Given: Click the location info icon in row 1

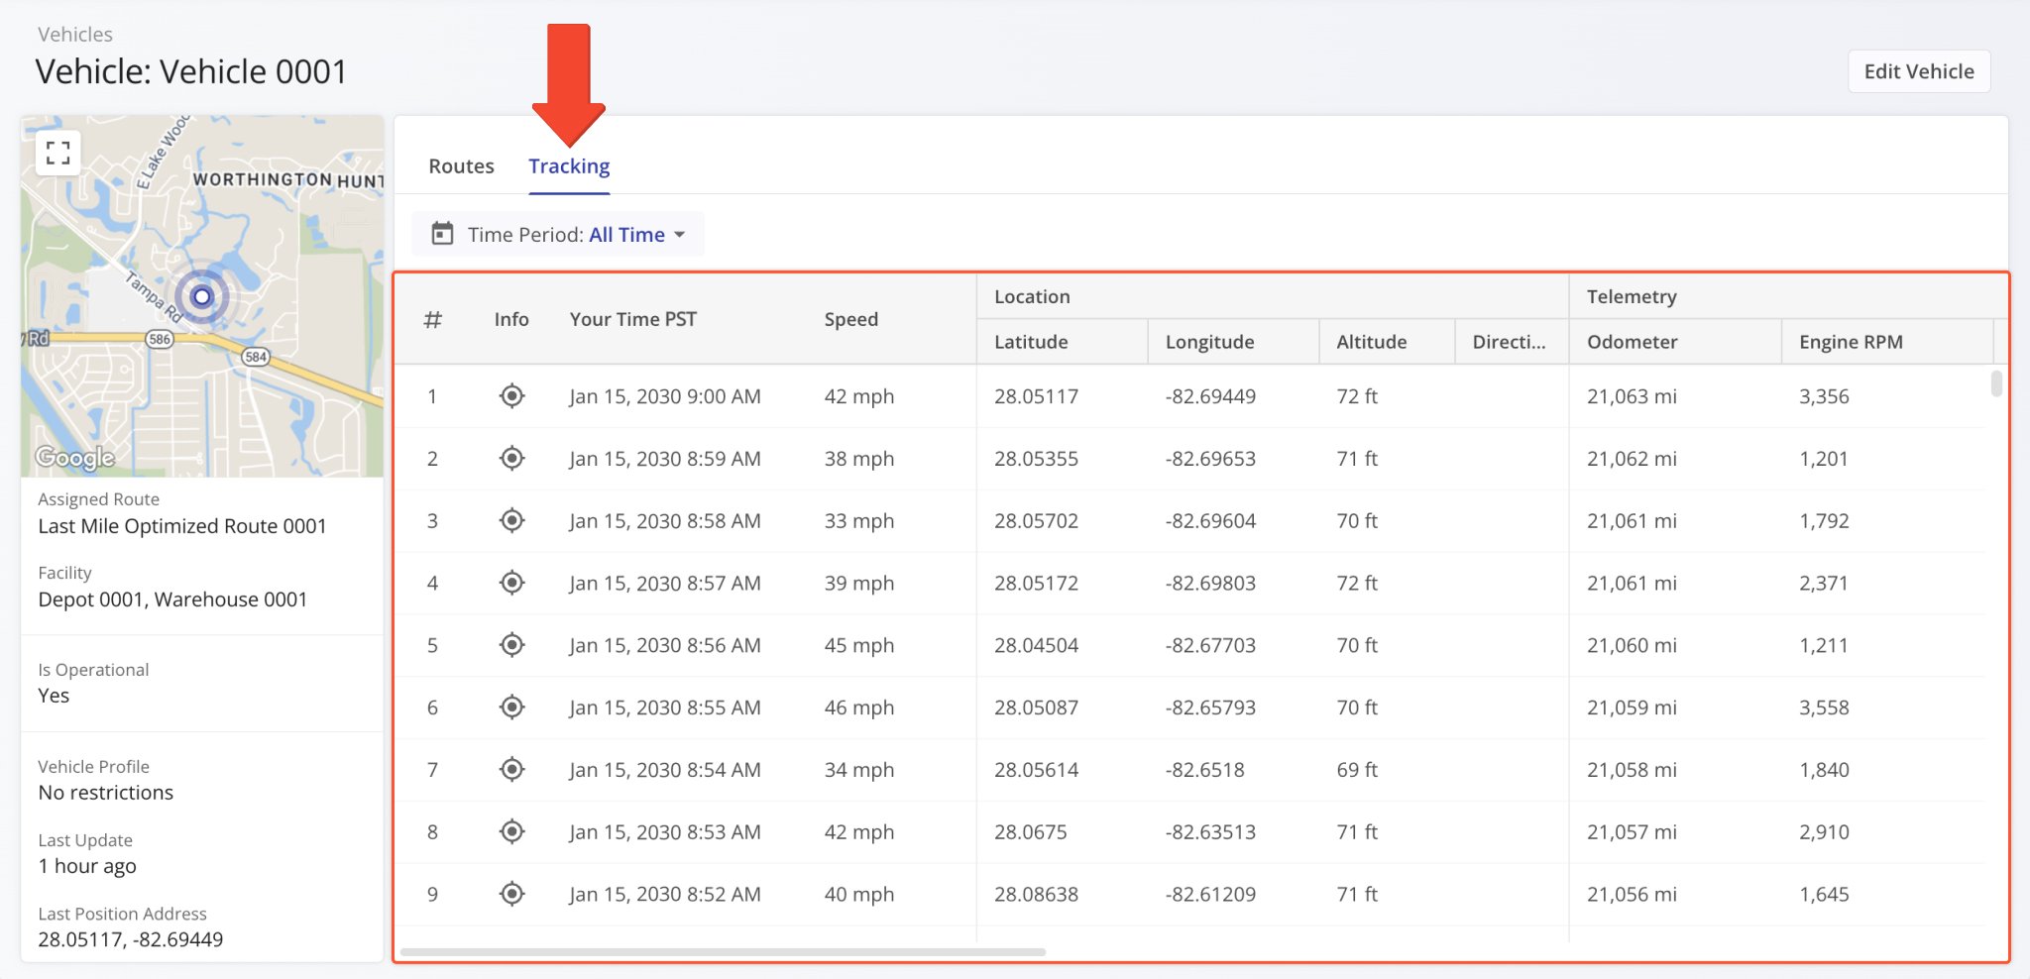Looking at the screenshot, I should pyautogui.click(x=511, y=396).
